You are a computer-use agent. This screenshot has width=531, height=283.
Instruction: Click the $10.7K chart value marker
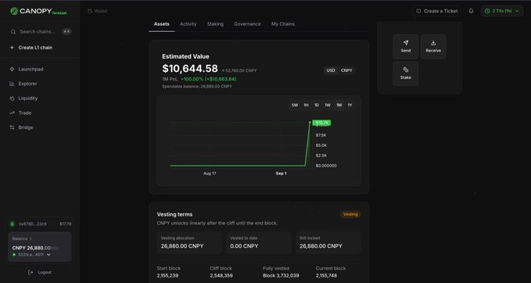(x=321, y=123)
